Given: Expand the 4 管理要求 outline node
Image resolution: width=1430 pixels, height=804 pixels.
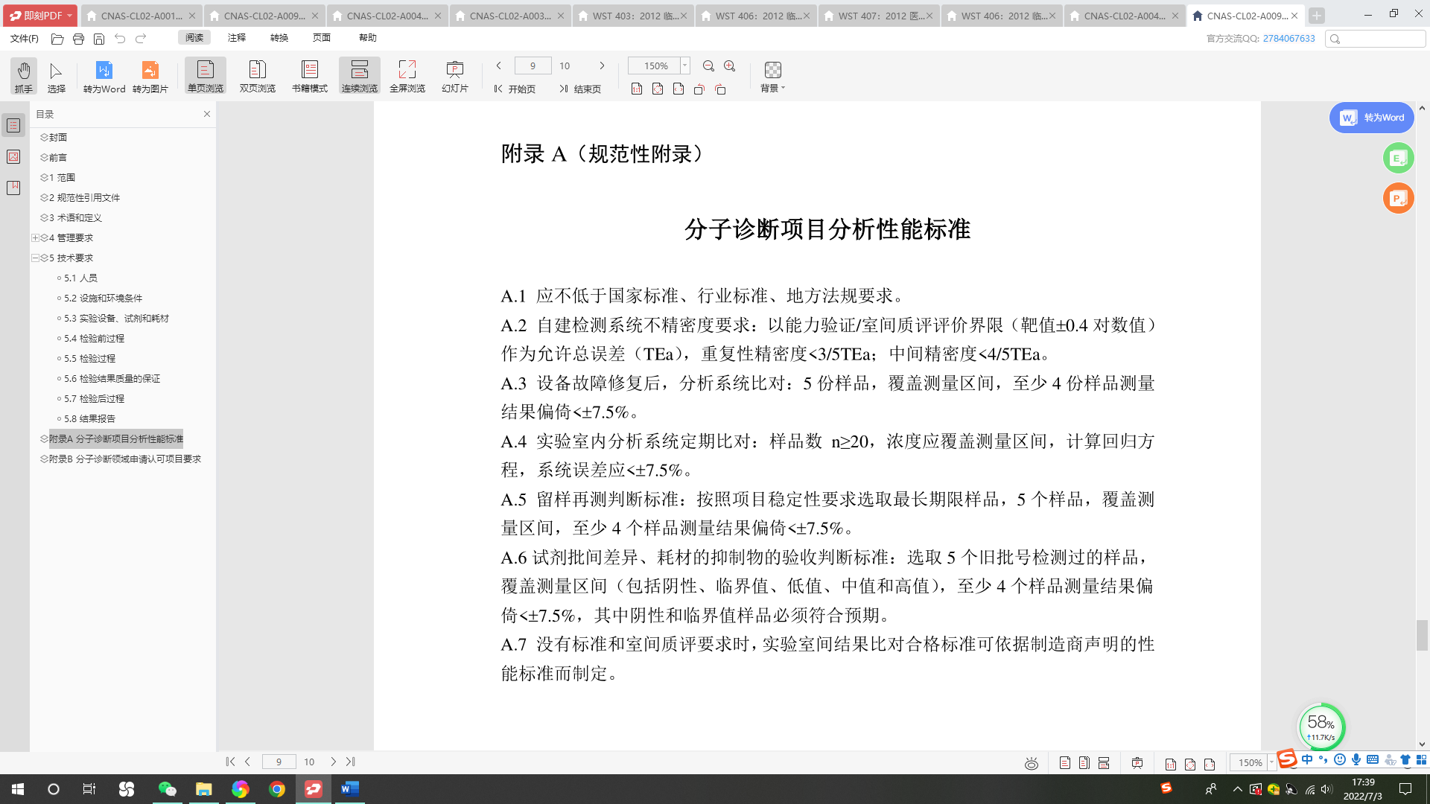Looking at the screenshot, I should pyautogui.click(x=35, y=237).
